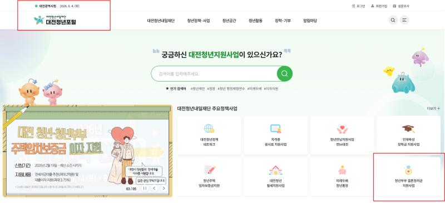This screenshot has height=203, width=445.
Task: Show the previous banner slide
Action: tap(154, 188)
